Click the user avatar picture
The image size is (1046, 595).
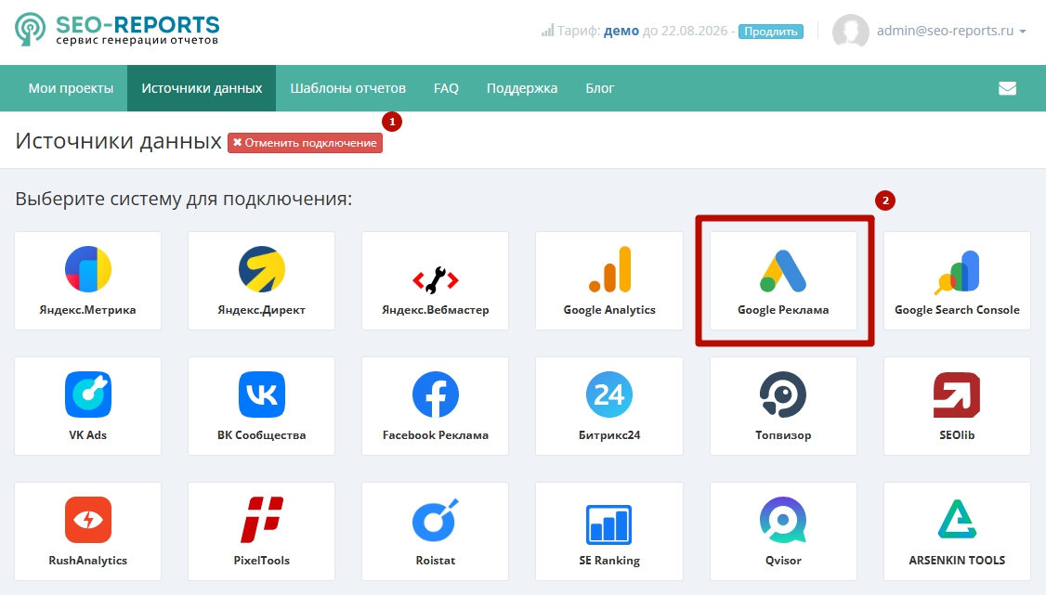click(851, 32)
